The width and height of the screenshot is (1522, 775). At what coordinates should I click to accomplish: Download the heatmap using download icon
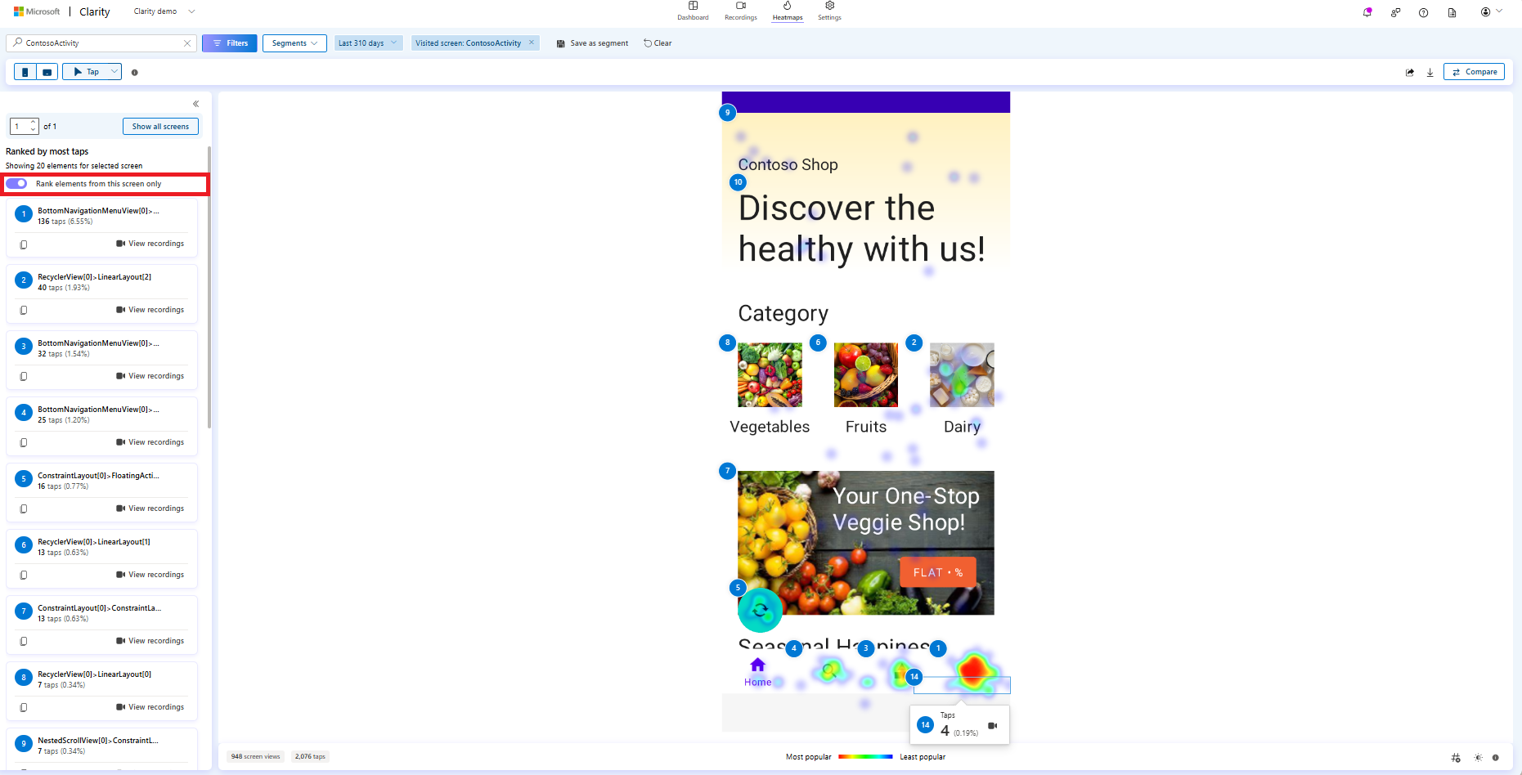1430,72
